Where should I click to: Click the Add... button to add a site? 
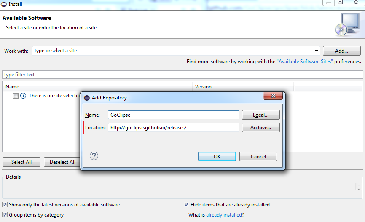pos(341,51)
